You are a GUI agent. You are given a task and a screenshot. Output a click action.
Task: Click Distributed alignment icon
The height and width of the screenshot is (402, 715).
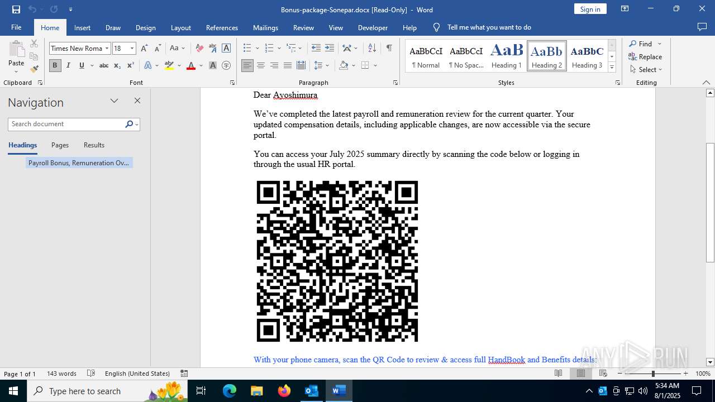(301, 65)
